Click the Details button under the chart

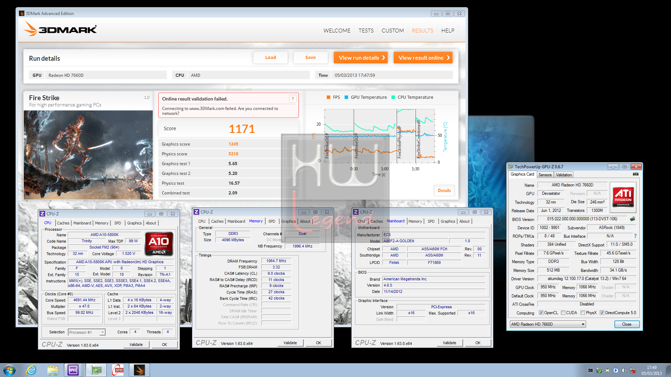click(444, 191)
